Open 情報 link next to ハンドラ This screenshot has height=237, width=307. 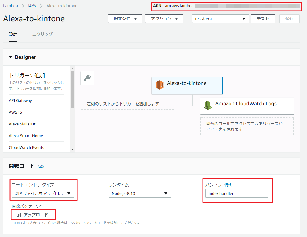[228, 185]
